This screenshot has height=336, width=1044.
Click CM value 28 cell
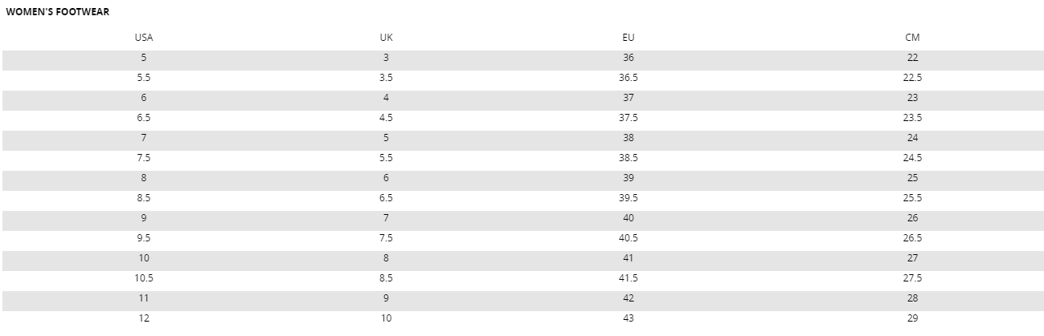pos(912,298)
